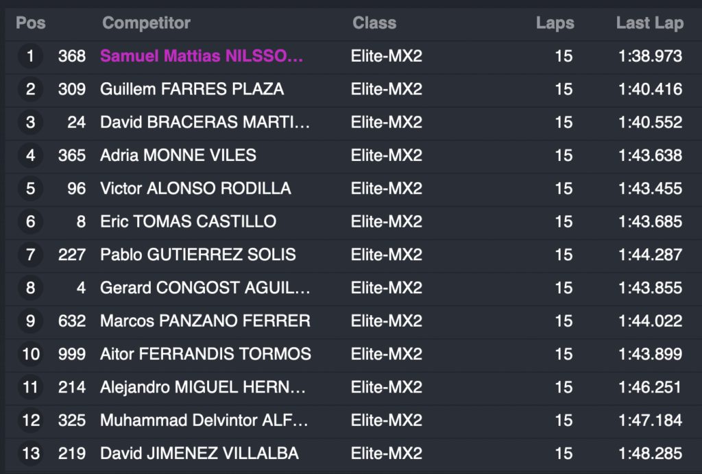
Task: Click Elite-MX2 class for David JIMENEZ VILLALBA
Action: (387, 453)
